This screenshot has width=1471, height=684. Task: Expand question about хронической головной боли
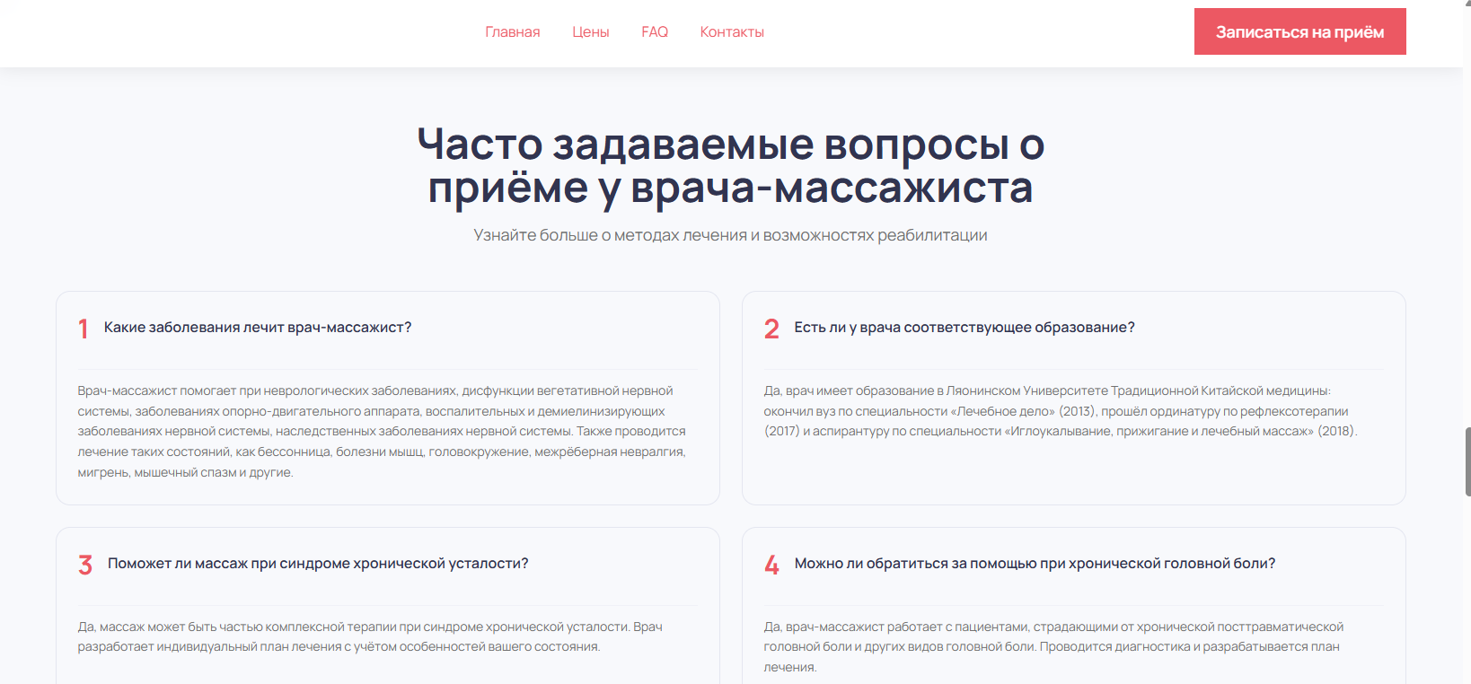click(1034, 564)
